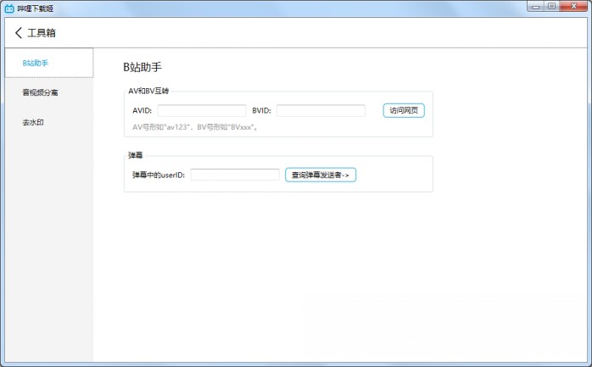The image size is (592, 367).
Task: Click the bilibili app logo in title bar
Action: tap(9, 8)
